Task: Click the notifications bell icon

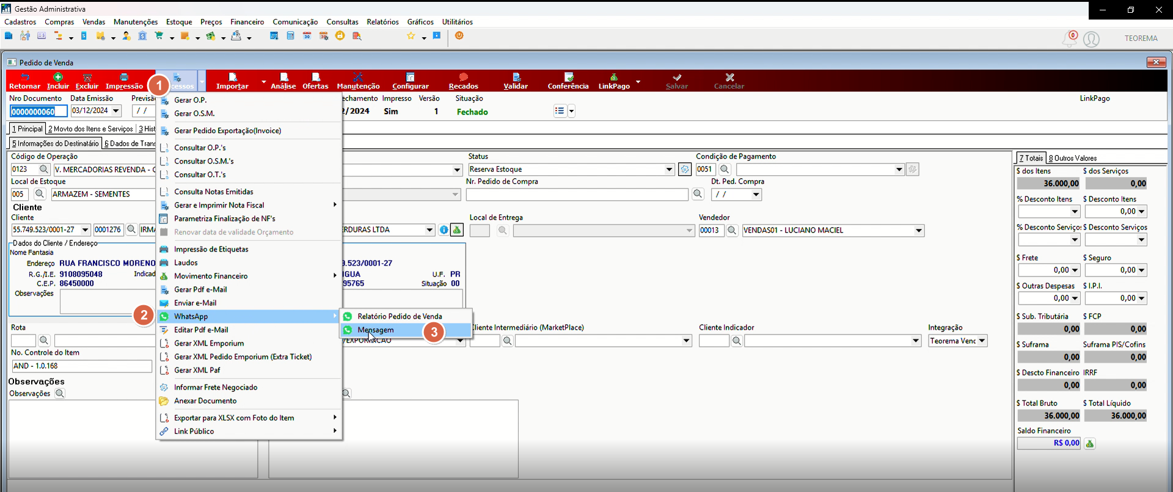Action: [1070, 39]
